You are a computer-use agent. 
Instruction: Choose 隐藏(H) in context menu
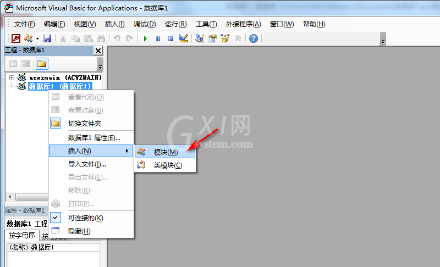tap(91, 231)
